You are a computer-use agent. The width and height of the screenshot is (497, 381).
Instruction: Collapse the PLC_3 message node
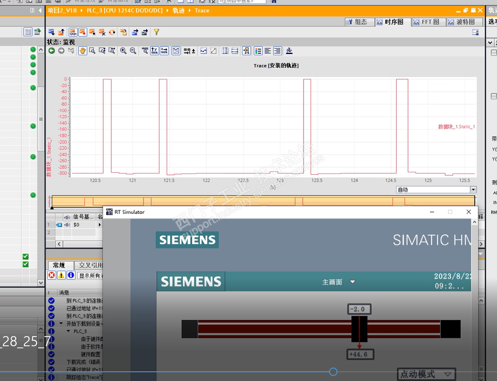point(69,331)
